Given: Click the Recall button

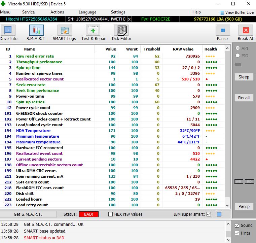Looking at the screenshot, I should [244, 98].
